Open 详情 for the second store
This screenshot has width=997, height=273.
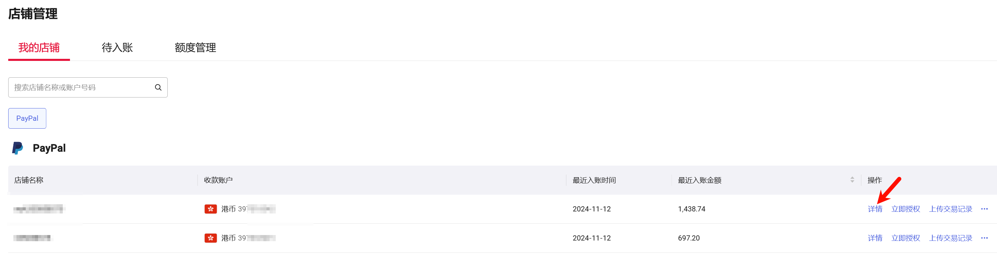pos(875,238)
